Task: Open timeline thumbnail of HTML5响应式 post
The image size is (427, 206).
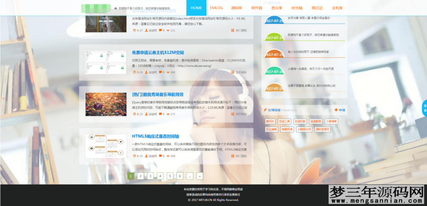Action: [x=106, y=146]
